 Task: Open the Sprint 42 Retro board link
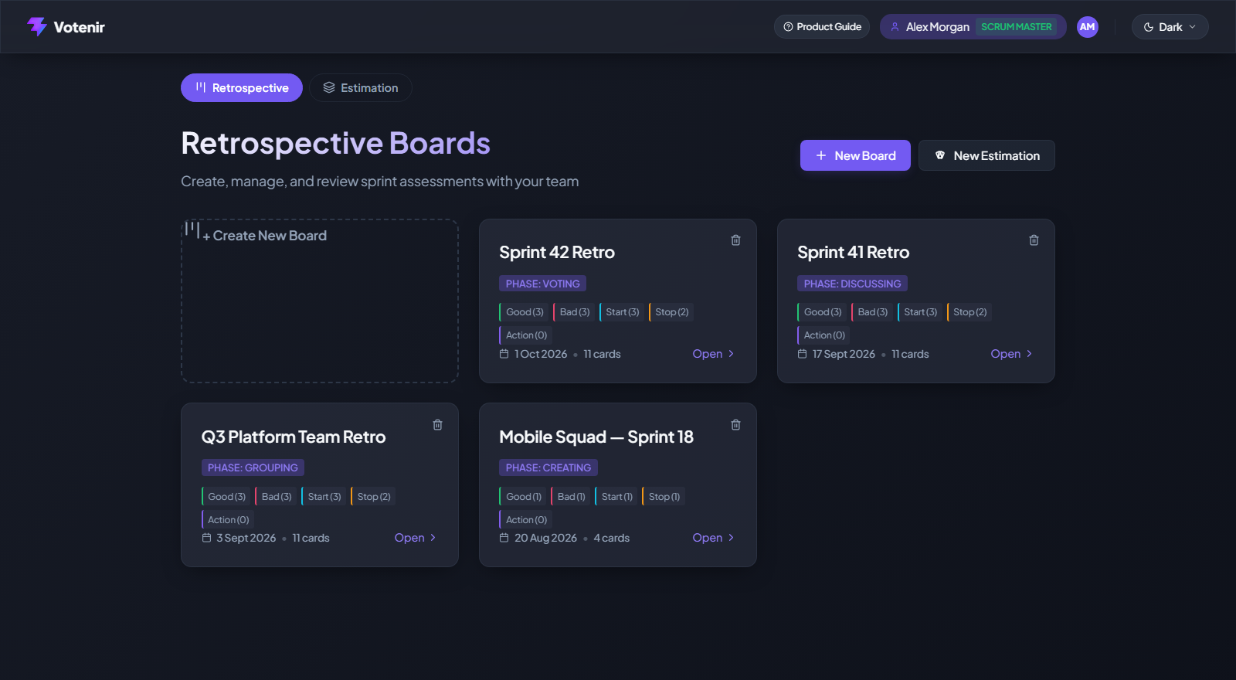(713, 354)
